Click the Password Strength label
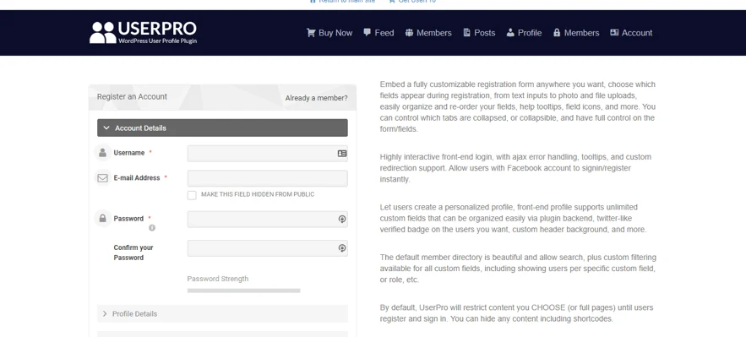 point(217,279)
